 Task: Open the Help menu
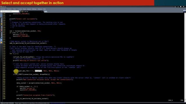pyautogui.click(x=44, y=9)
